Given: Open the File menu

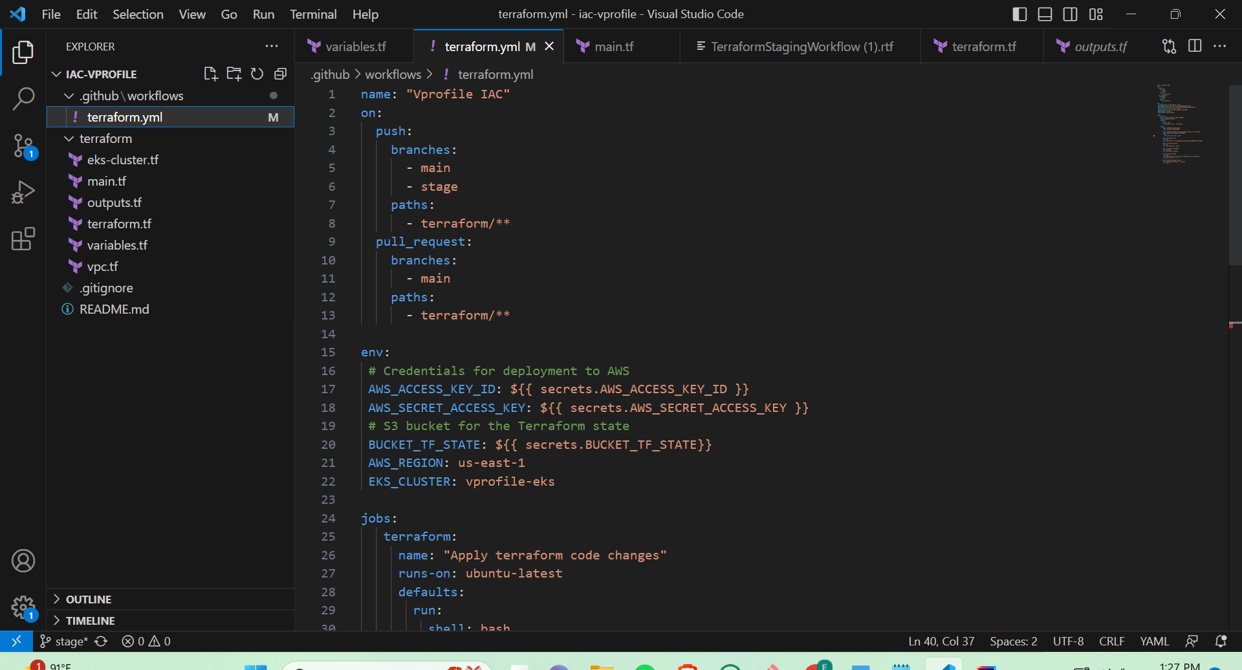Looking at the screenshot, I should (51, 14).
